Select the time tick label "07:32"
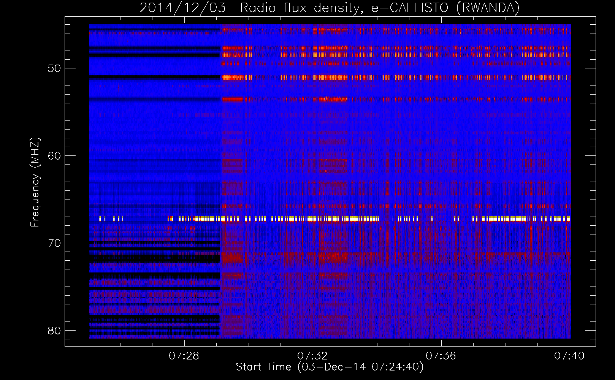The width and height of the screenshot is (615, 380). [x=312, y=356]
